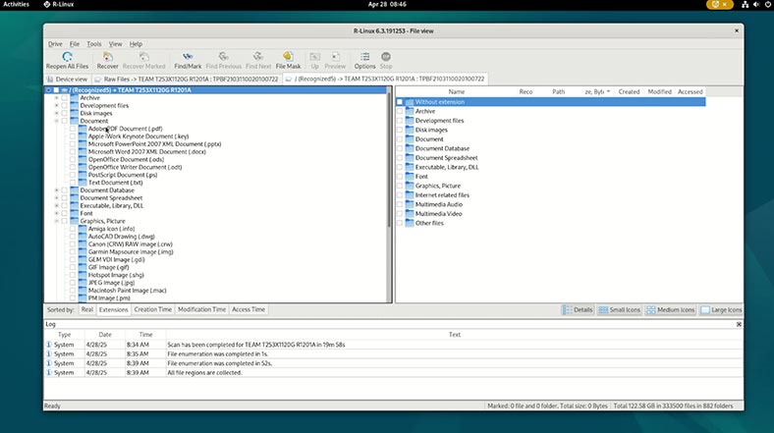
Task: Click the Font folder icon in right pane
Action: [410, 176]
